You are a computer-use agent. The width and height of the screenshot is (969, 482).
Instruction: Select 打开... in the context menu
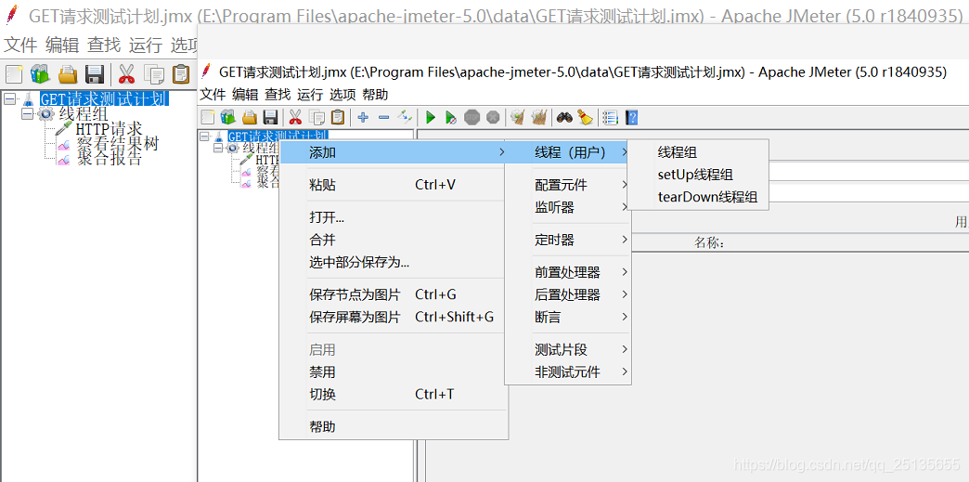[393, 217]
